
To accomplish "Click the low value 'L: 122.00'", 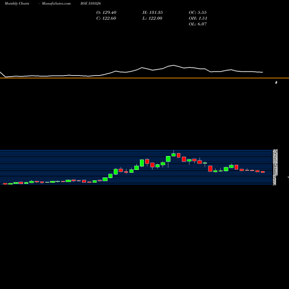I will (153, 18).
